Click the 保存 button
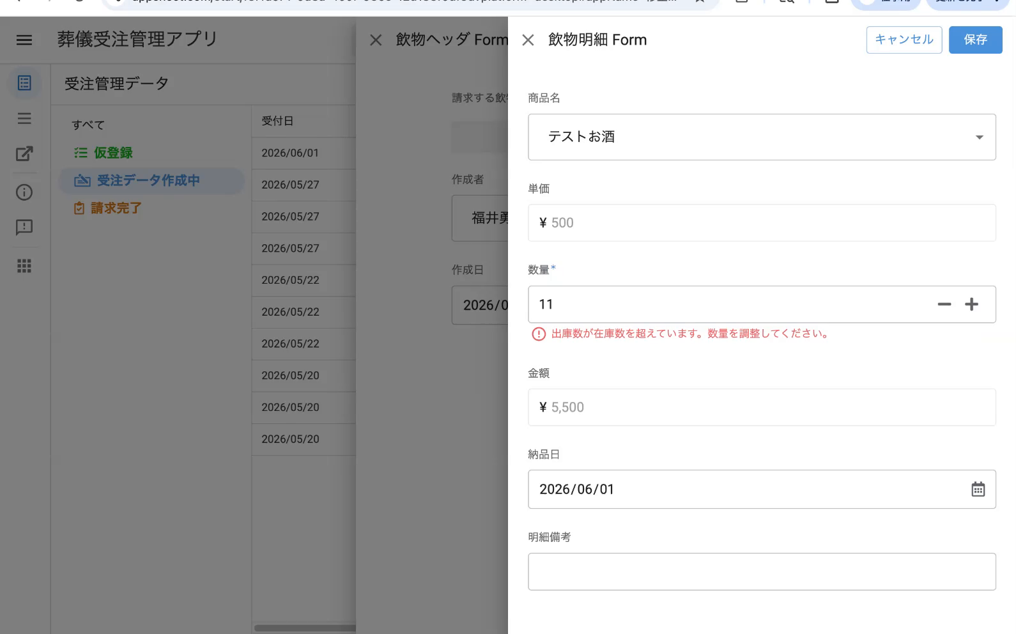The image size is (1016, 634). [x=975, y=40]
